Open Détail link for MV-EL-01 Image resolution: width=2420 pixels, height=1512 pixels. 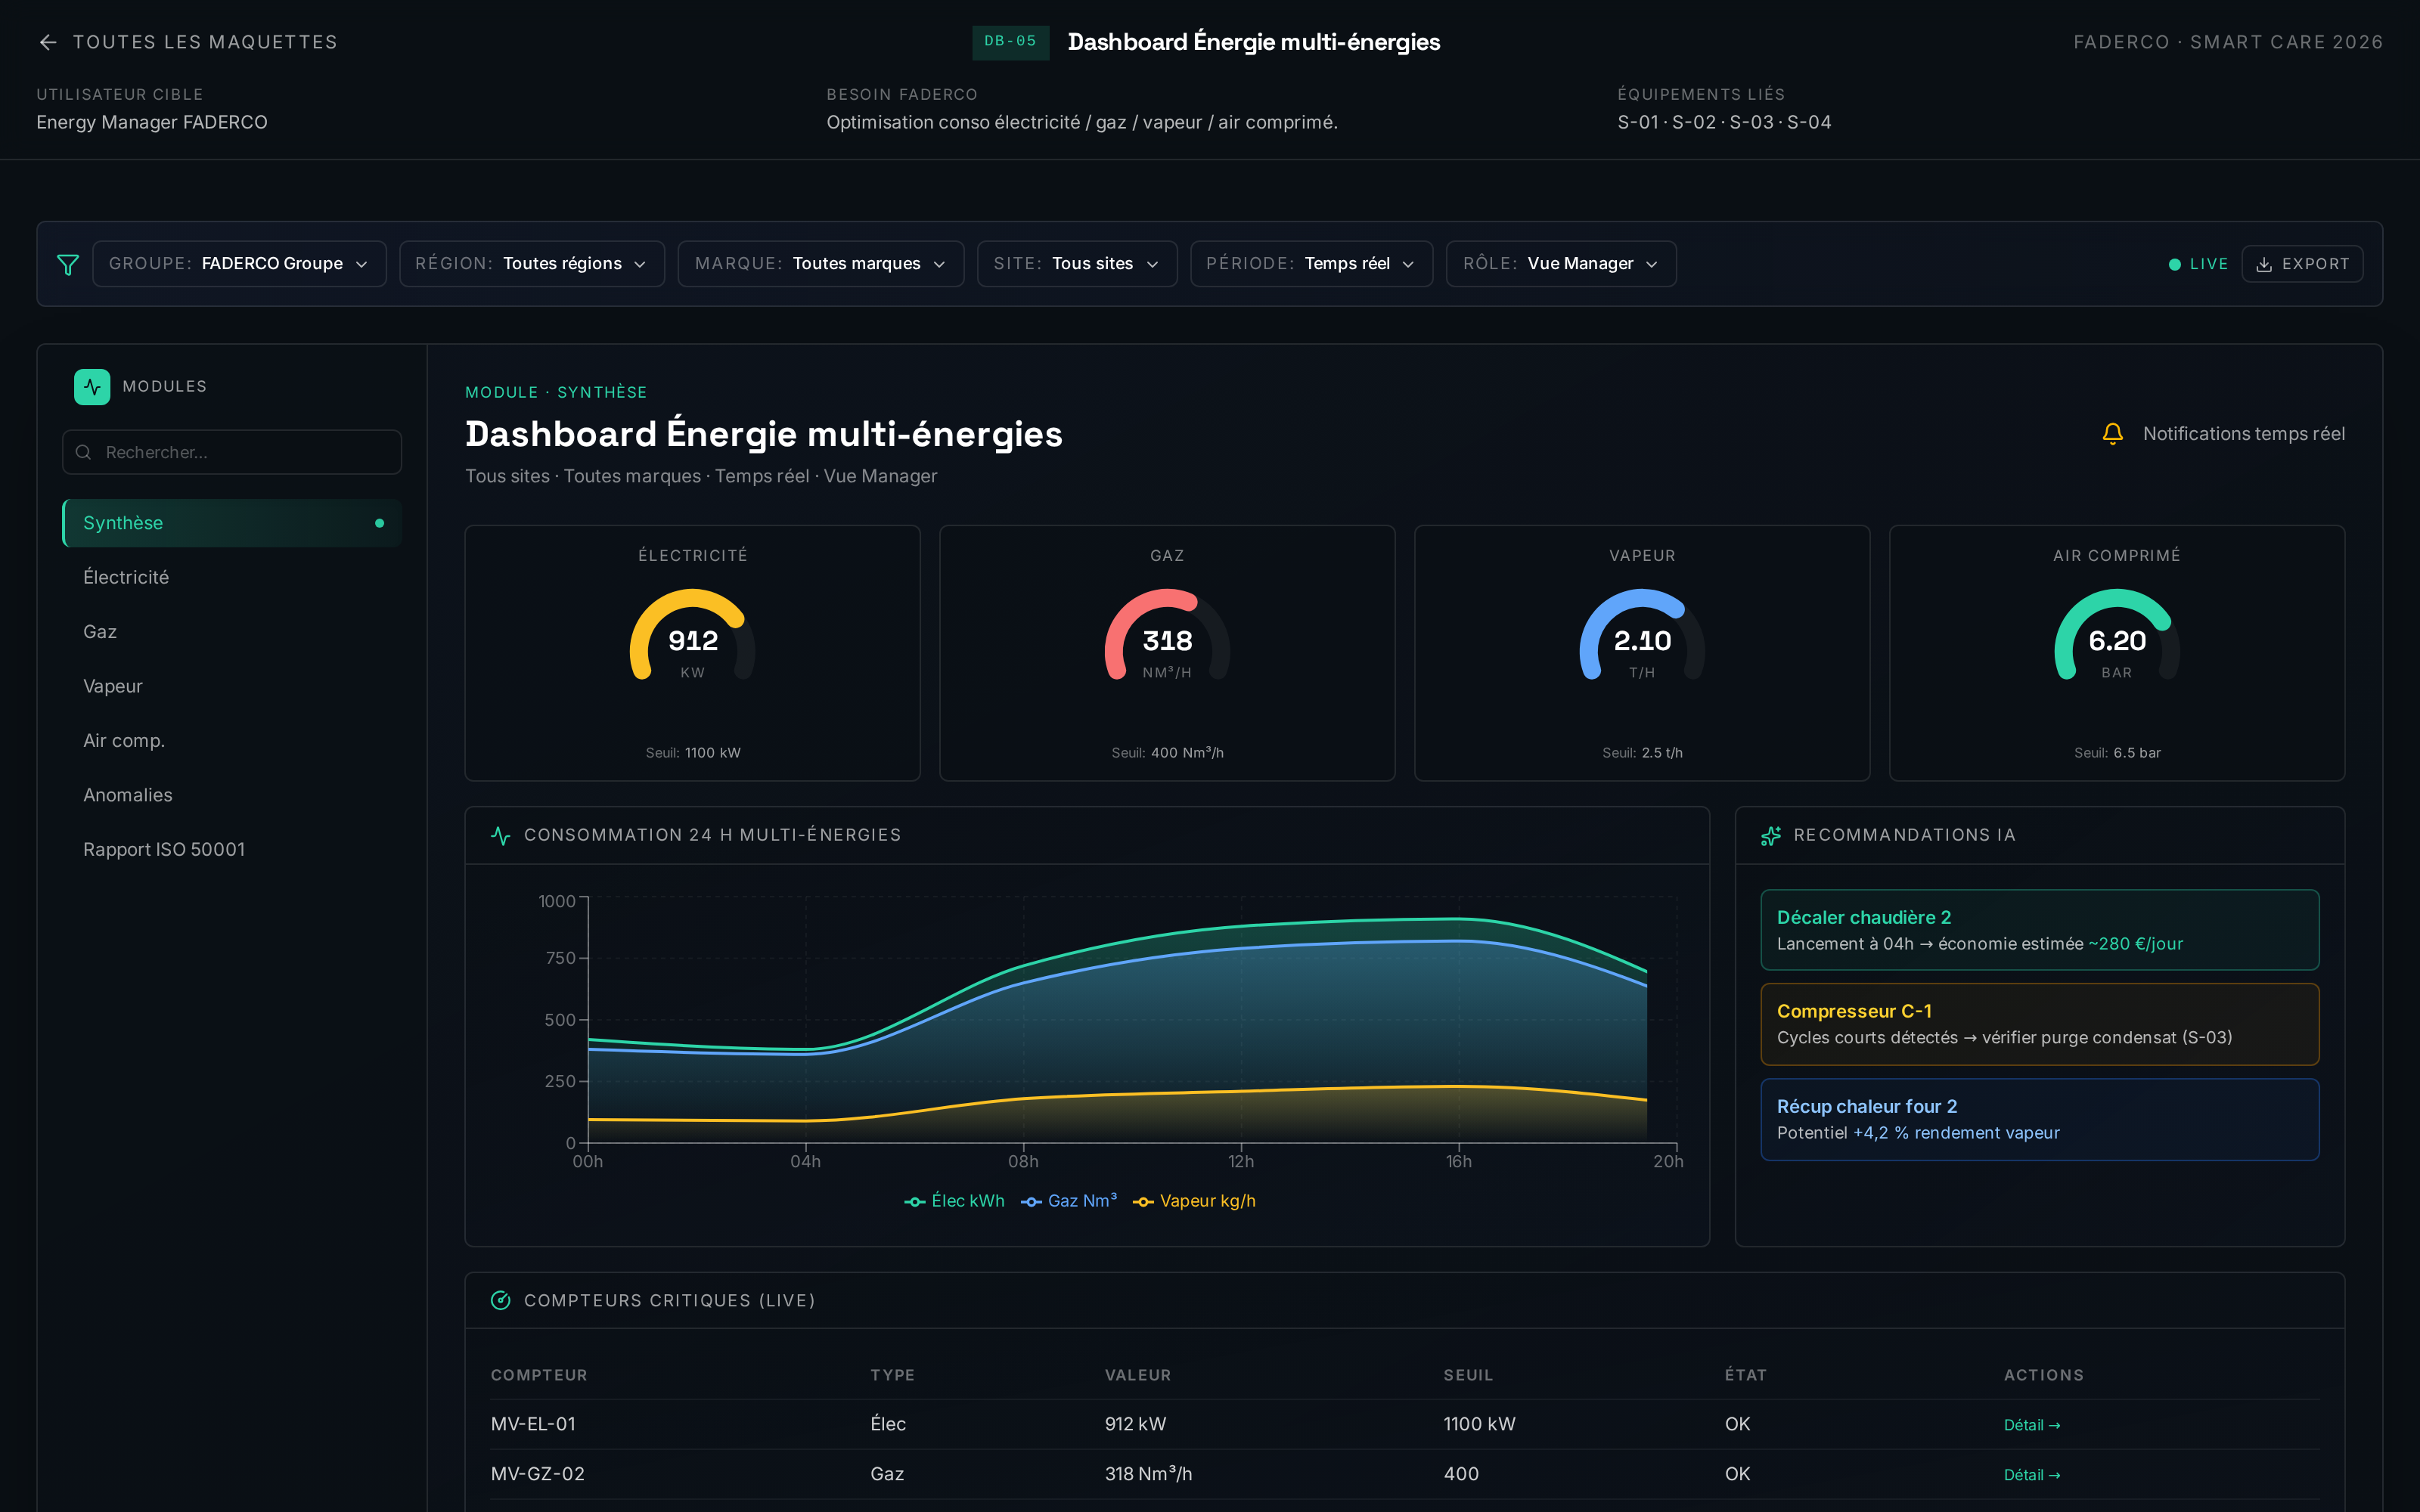click(x=2032, y=1425)
